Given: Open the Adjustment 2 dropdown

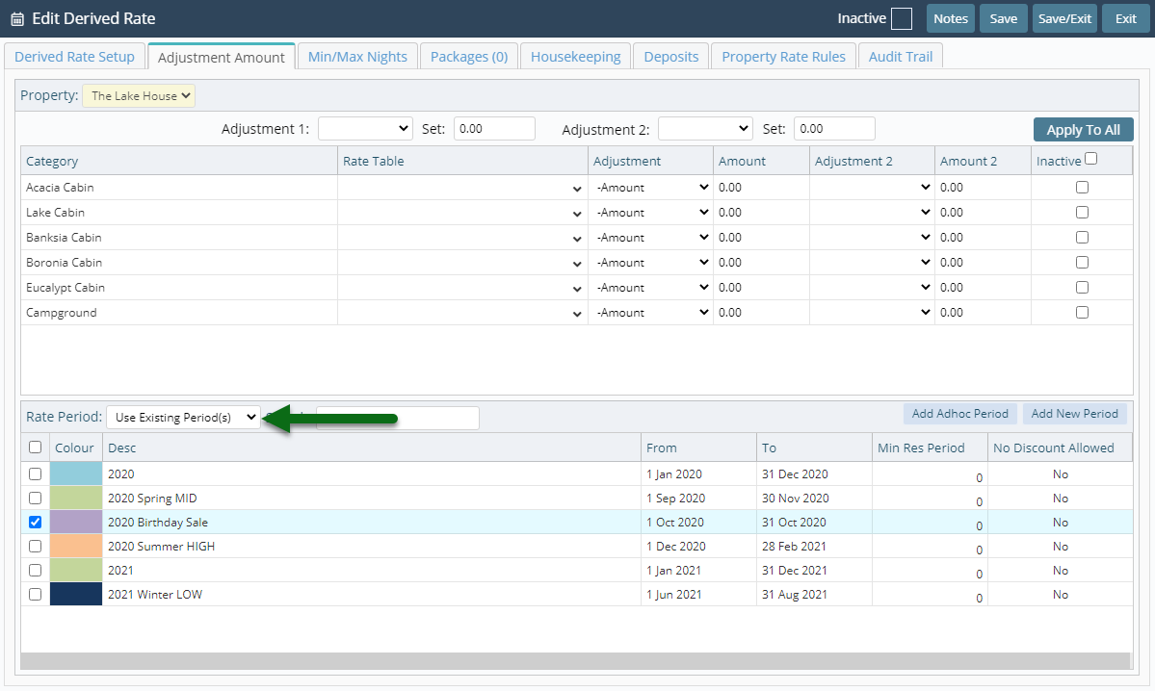Looking at the screenshot, I should 706,129.
